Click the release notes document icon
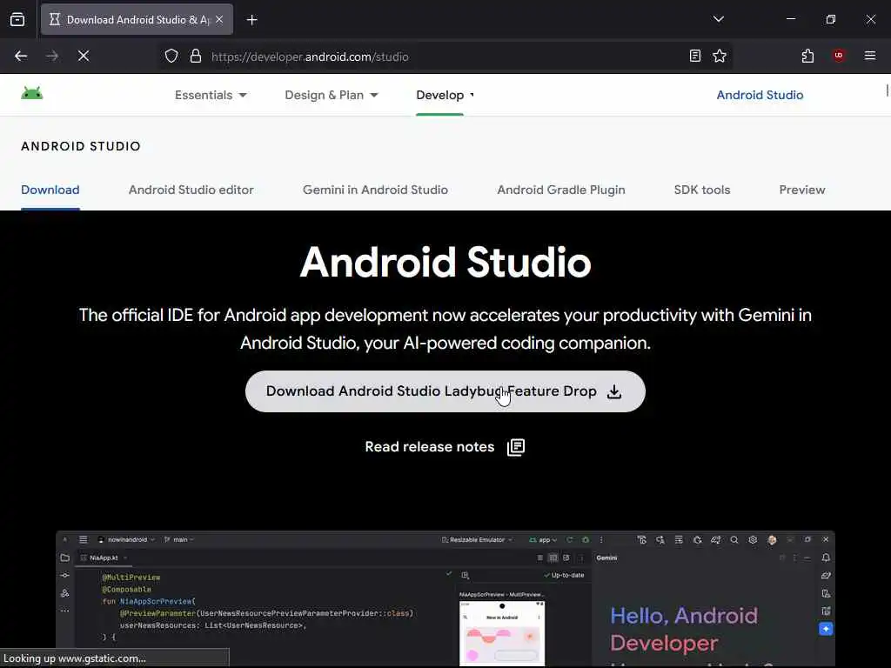Image resolution: width=891 pixels, height=668 pixels. (516, 447)
